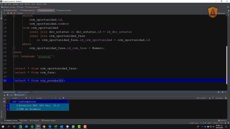
Task: Add a new row to result grid
Action: (30, 98)
